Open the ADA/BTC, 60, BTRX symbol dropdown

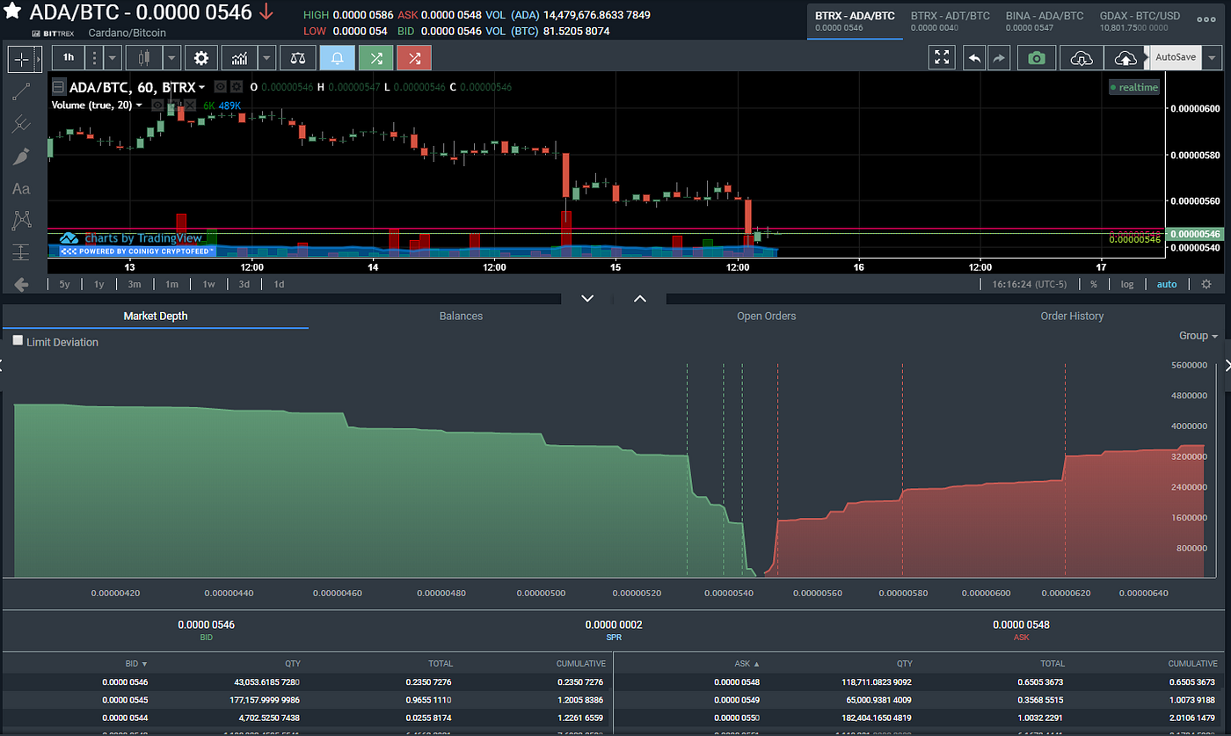point(137,87)
